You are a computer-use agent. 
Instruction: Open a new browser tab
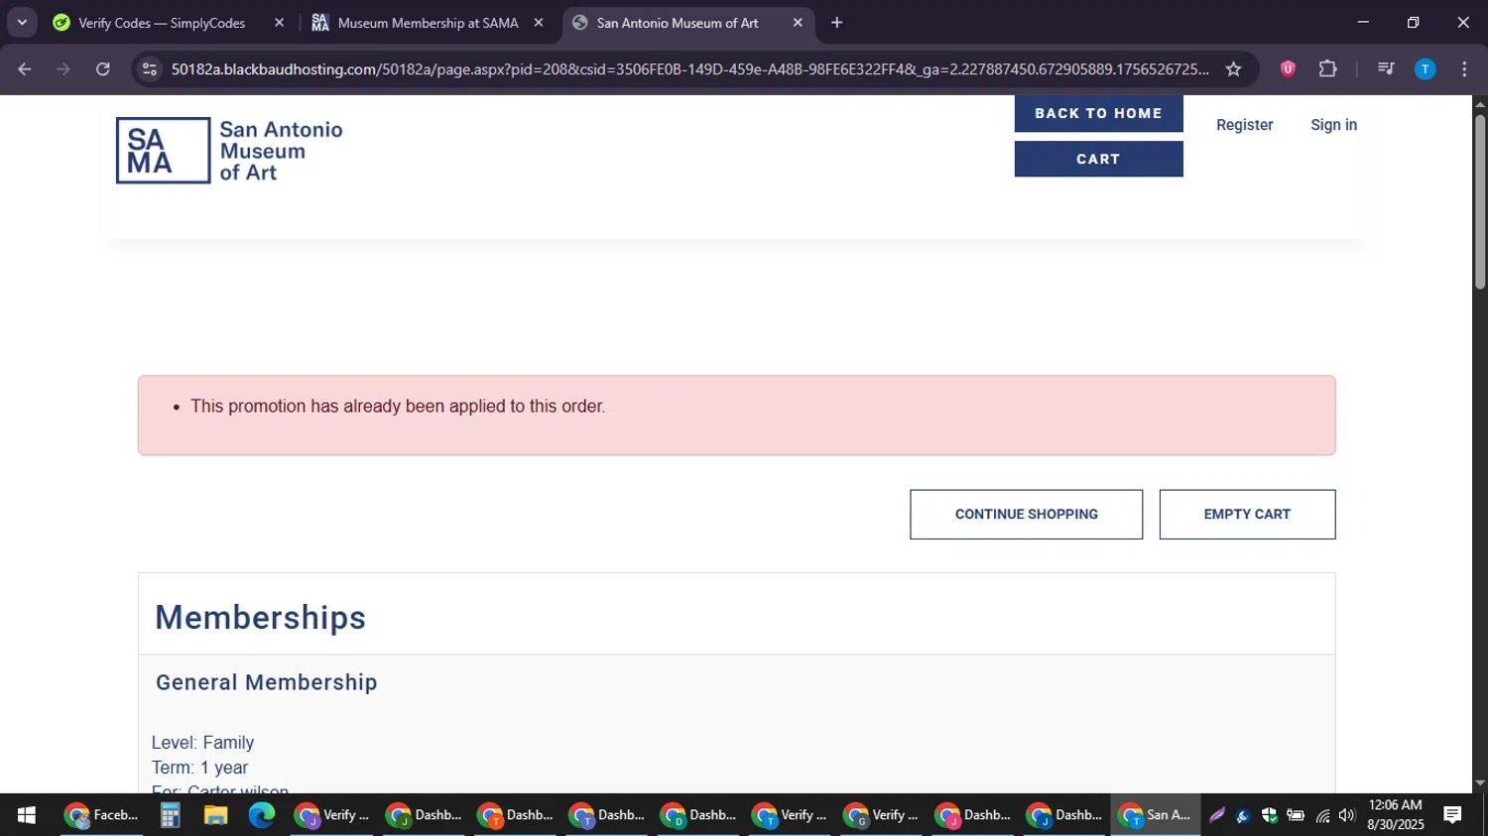(837, 23)
